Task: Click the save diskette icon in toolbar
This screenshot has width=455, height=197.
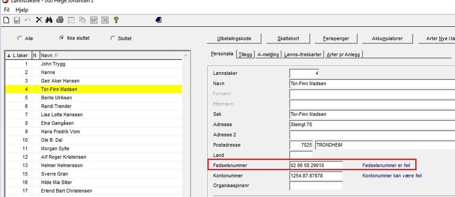Action: 17,20
